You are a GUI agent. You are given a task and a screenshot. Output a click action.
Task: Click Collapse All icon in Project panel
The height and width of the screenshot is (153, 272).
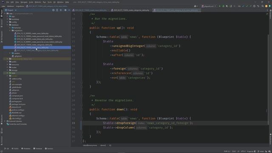coord(61,10)
